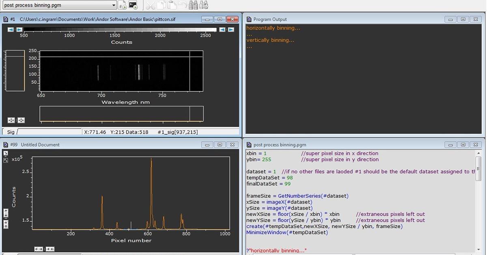Viewport: 487px width, 255px height.
Task: Click the run program icon with # symbol
Action: [x=122, y=5]
